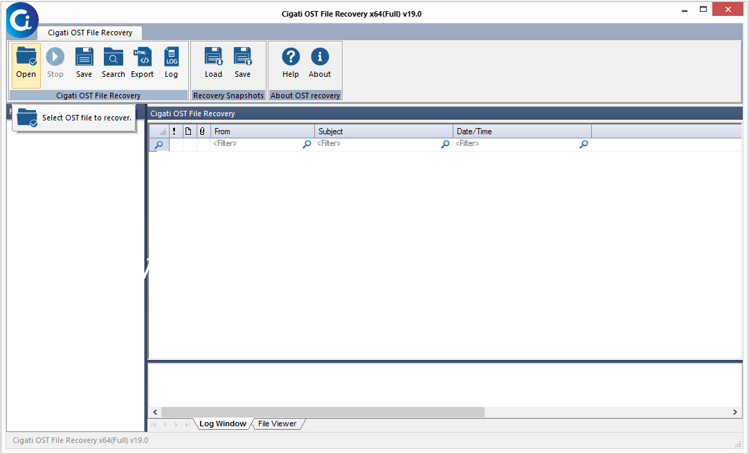Show the About information icon
The image size is (749, 454).
[320, 63]
